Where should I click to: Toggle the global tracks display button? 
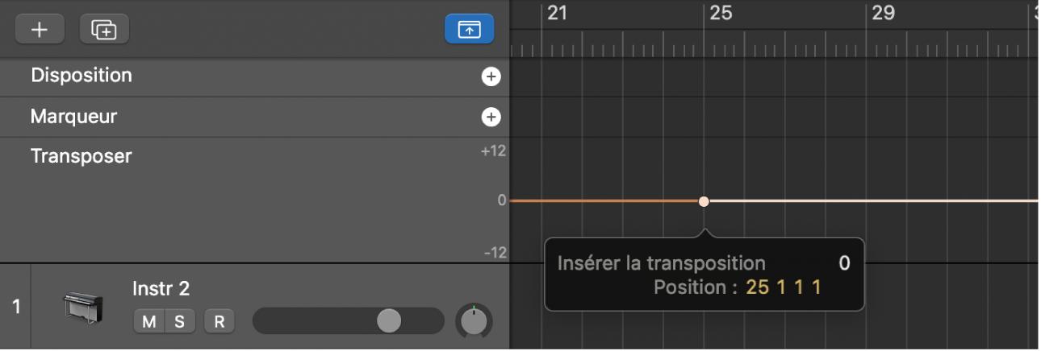[469, 29]
